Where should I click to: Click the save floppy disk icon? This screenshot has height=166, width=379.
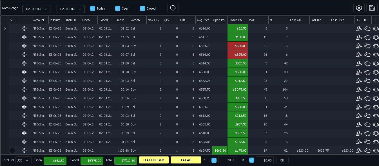pos(372,8)
